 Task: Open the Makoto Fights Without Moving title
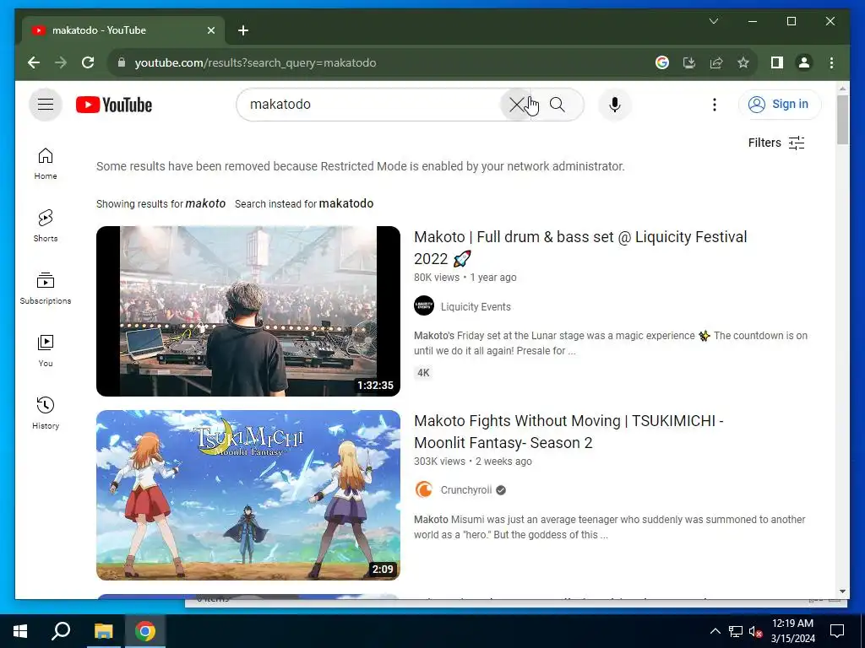(569, 431)
